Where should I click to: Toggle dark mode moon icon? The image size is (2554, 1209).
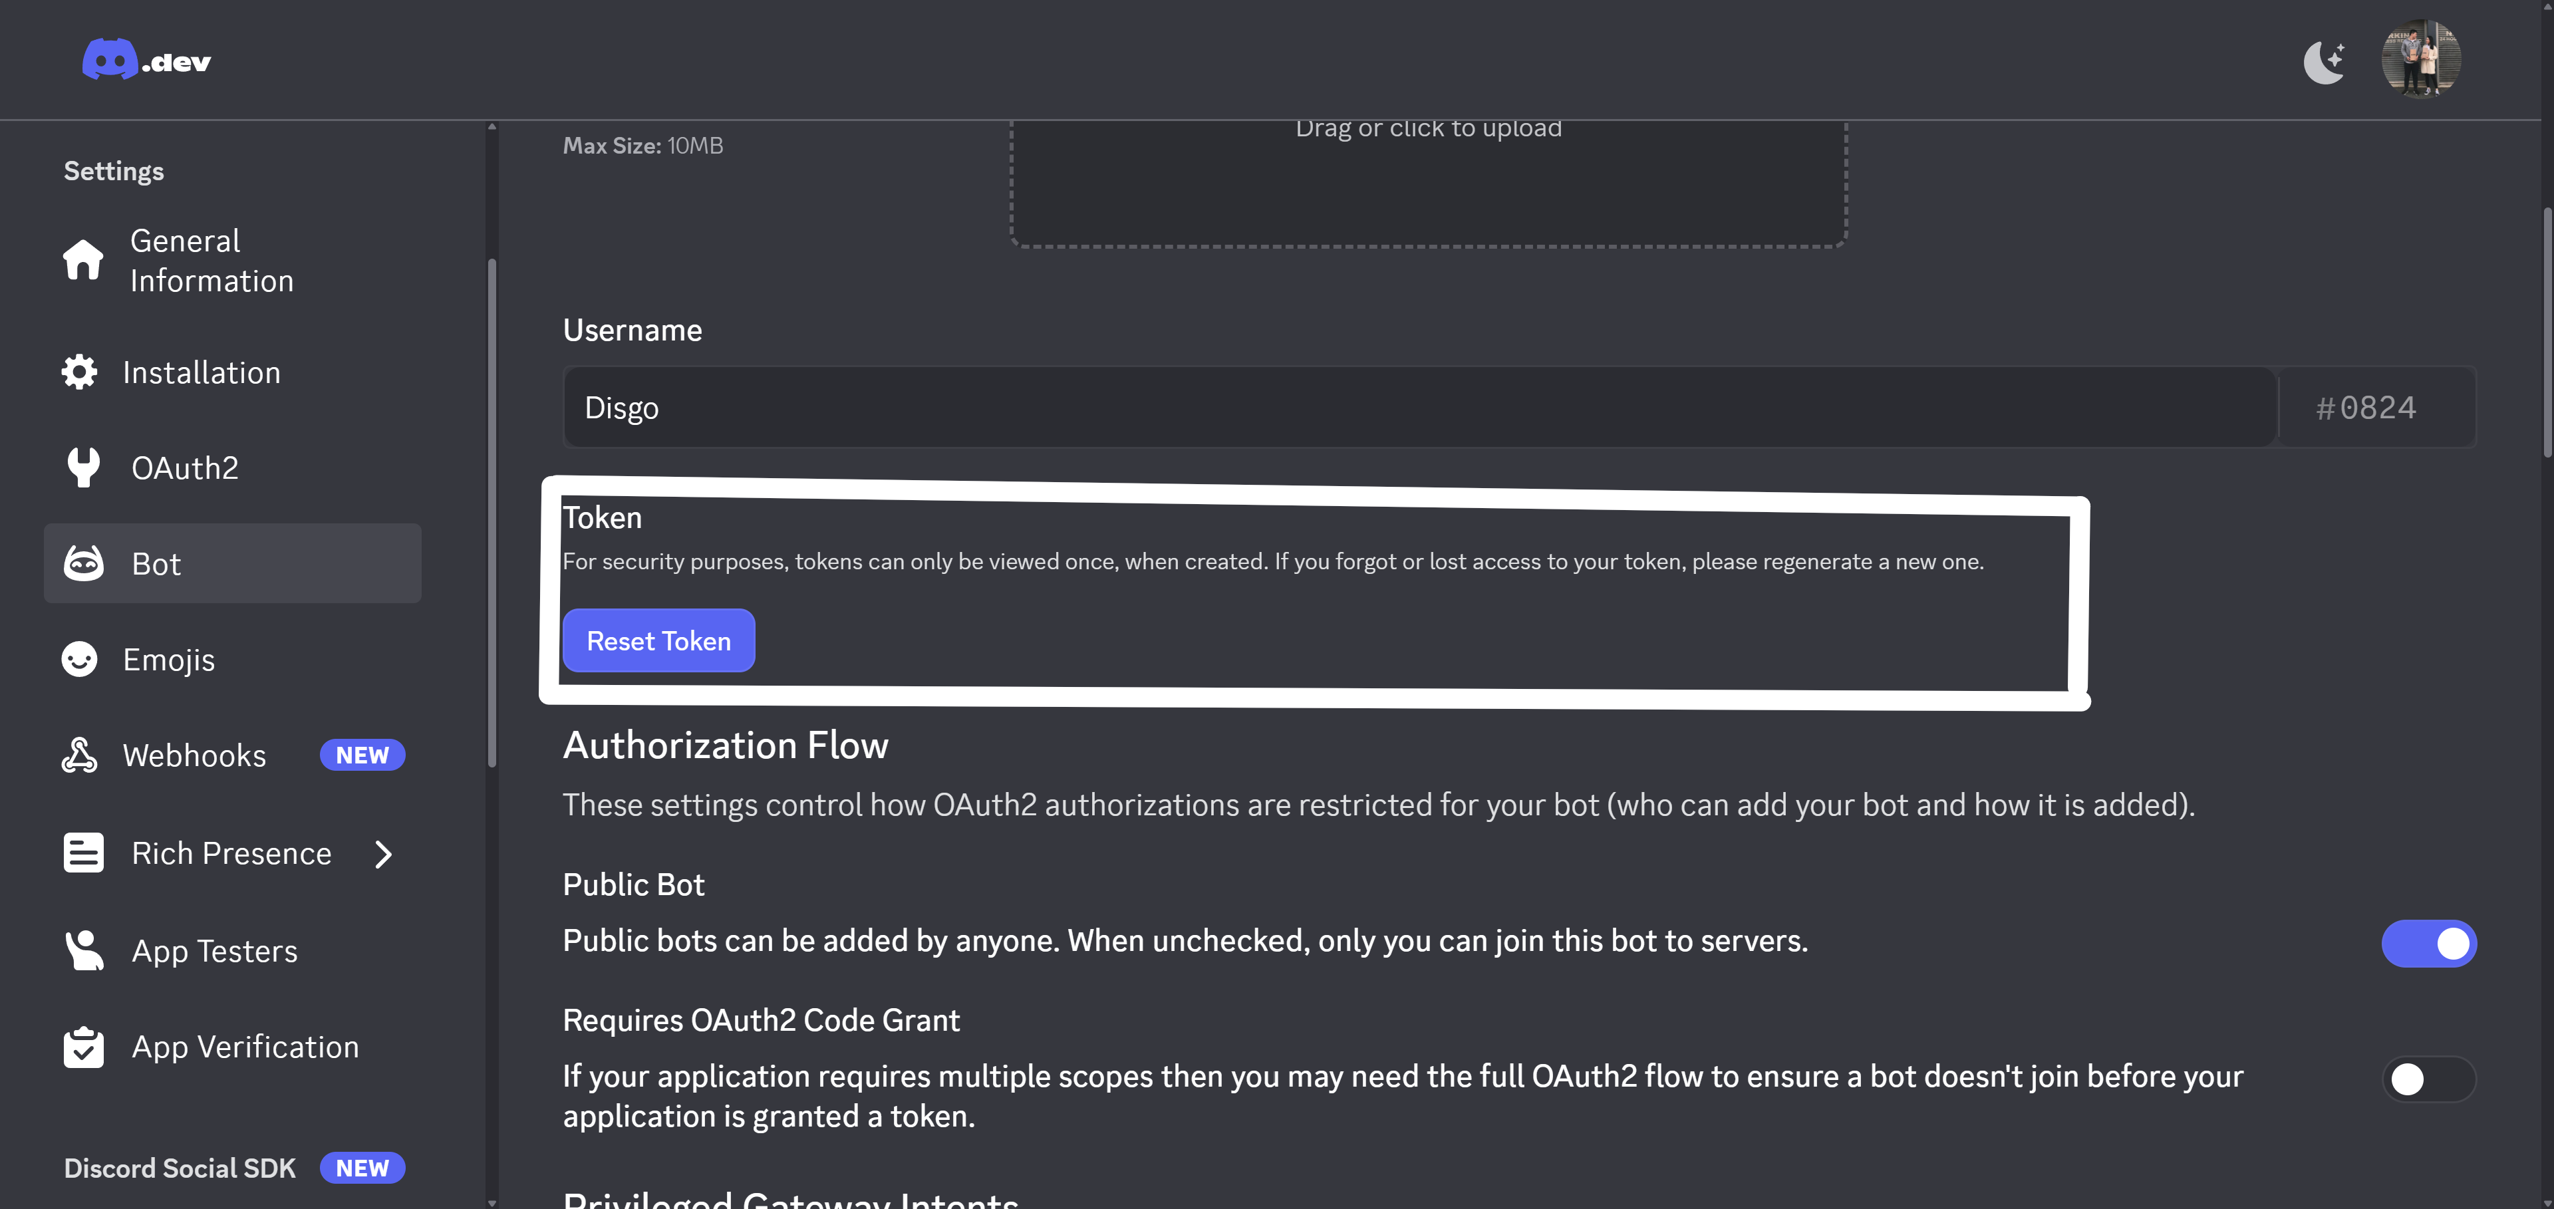(2324, 63)
